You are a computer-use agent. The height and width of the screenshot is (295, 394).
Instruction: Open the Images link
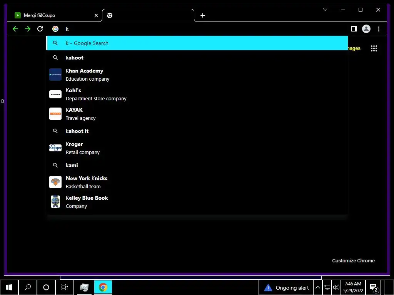[354, 48]
